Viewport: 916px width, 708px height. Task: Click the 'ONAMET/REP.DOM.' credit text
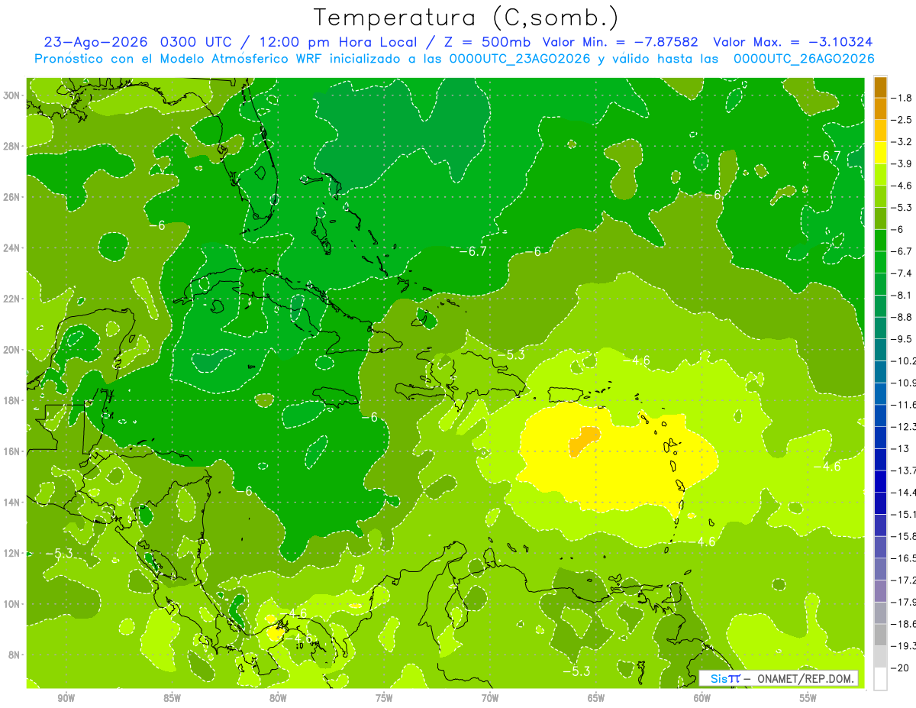coord(807,678)
